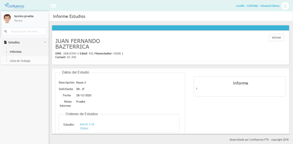Click the Confluencia logo
This screenshot has width=293, height=144.
pyautogui.click(x=14, y=6)
